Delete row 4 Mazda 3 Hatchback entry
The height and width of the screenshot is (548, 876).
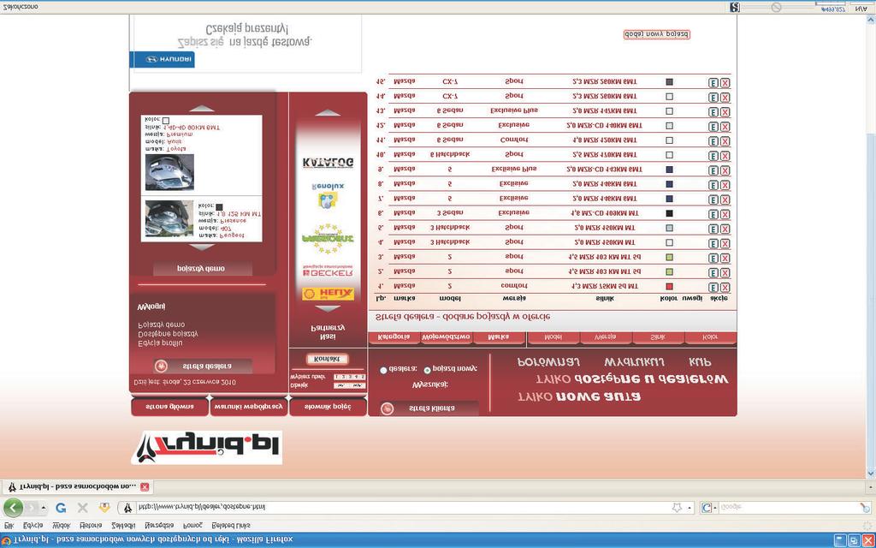pos(725,243)
